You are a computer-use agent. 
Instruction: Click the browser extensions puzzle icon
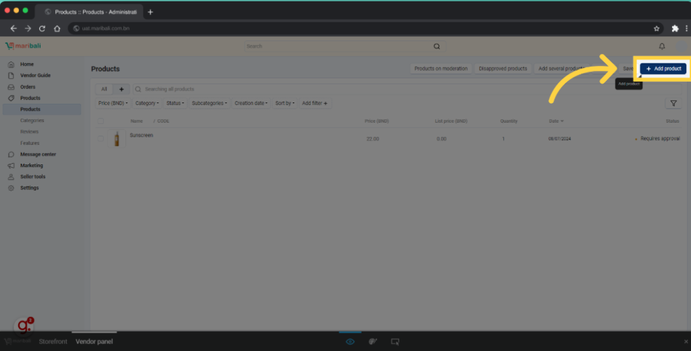[x=675, y=28]
